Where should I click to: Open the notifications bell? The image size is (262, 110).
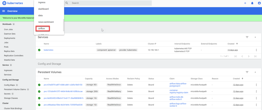tap(252, 3)
